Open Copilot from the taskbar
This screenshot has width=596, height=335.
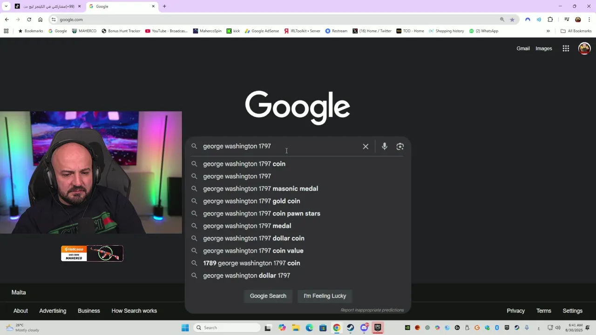(282, 328)
